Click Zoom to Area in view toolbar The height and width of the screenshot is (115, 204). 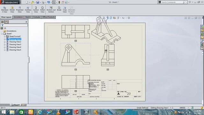[x=104, y=18]
